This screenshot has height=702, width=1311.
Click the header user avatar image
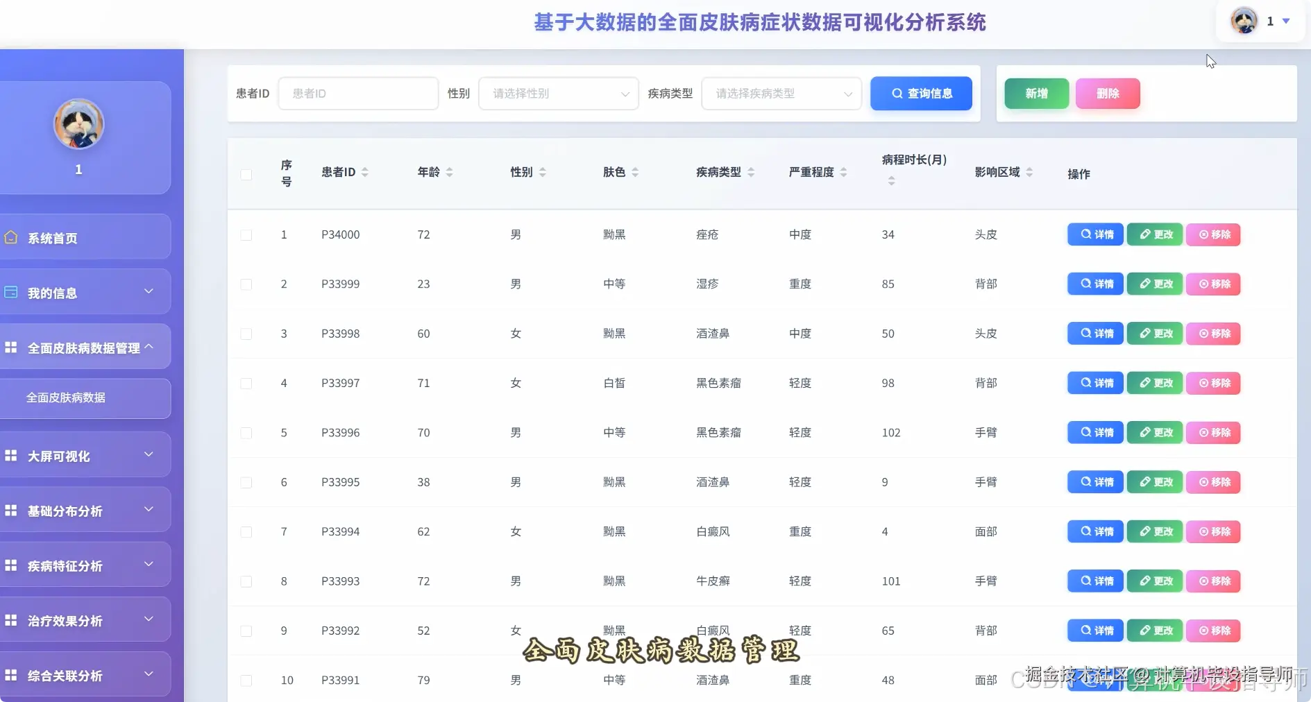click(x=1244, y=21)
